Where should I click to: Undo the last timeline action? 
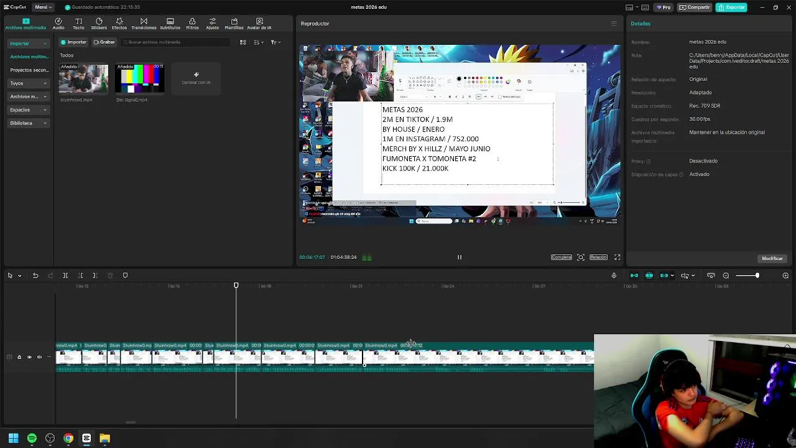coord(35,276)
